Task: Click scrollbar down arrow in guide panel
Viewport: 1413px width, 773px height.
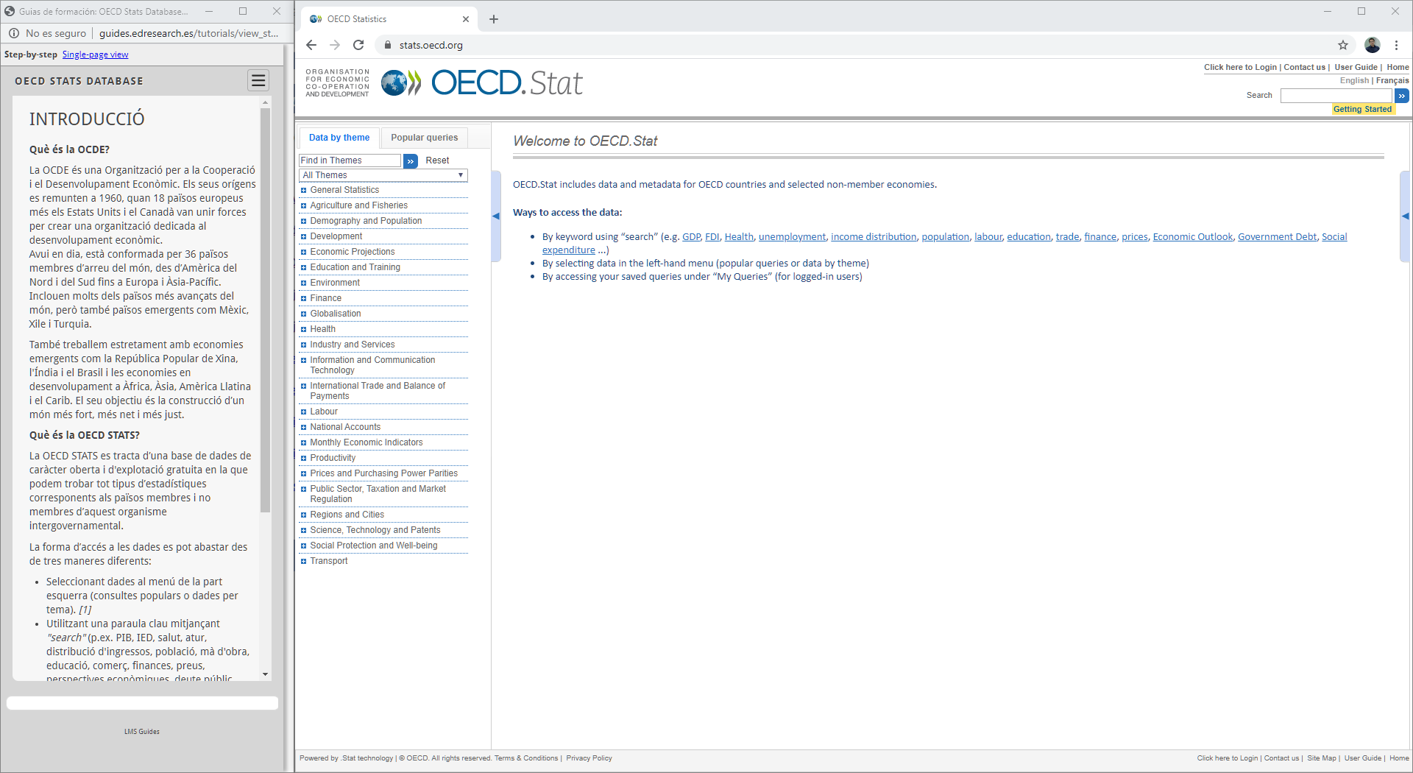Action: tap(265, 674)
